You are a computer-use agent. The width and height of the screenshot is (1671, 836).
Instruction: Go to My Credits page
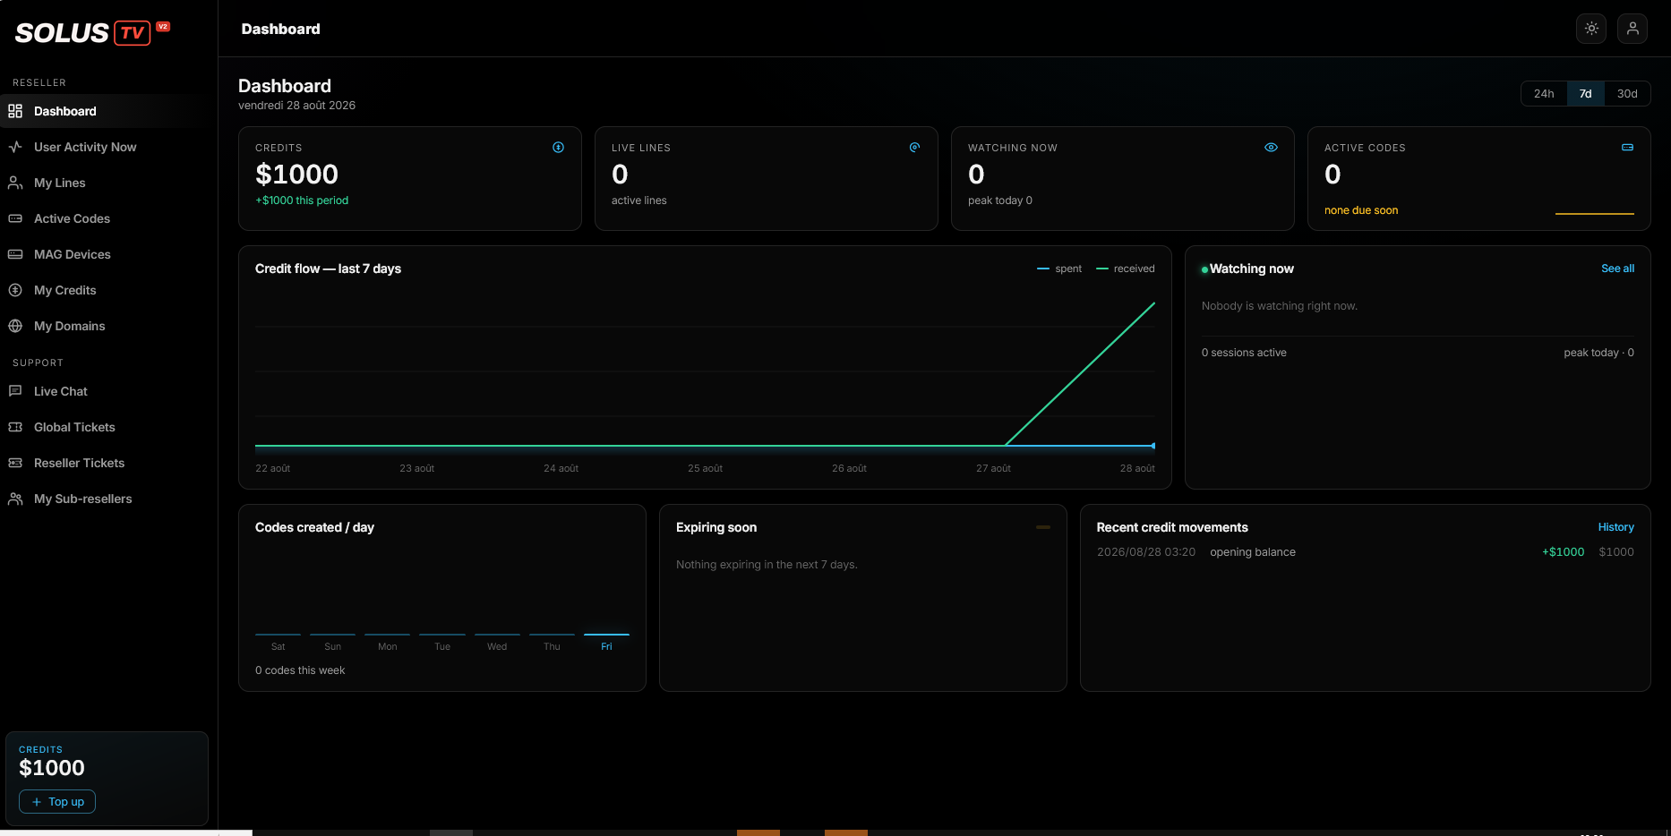pyautogui.click(x=64, y=290)
